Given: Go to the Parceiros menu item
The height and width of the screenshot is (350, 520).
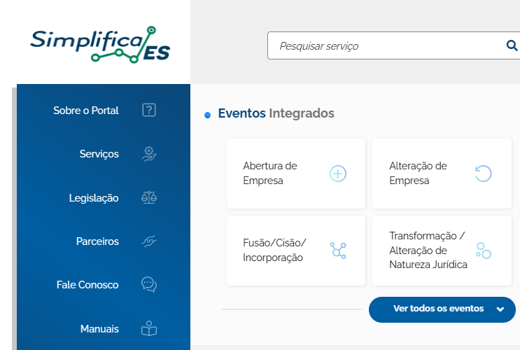Looking at the screenshot, I should 97,241.
